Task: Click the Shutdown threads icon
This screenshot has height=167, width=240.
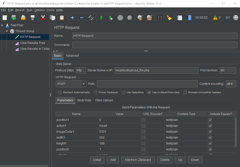Action: click(129, 18)
